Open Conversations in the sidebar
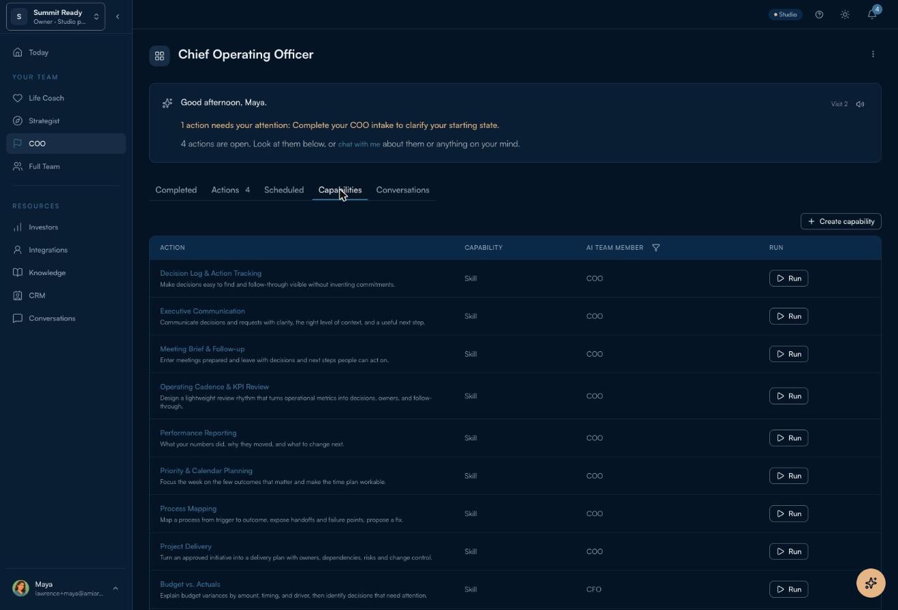898x610 pixels. 66,318
